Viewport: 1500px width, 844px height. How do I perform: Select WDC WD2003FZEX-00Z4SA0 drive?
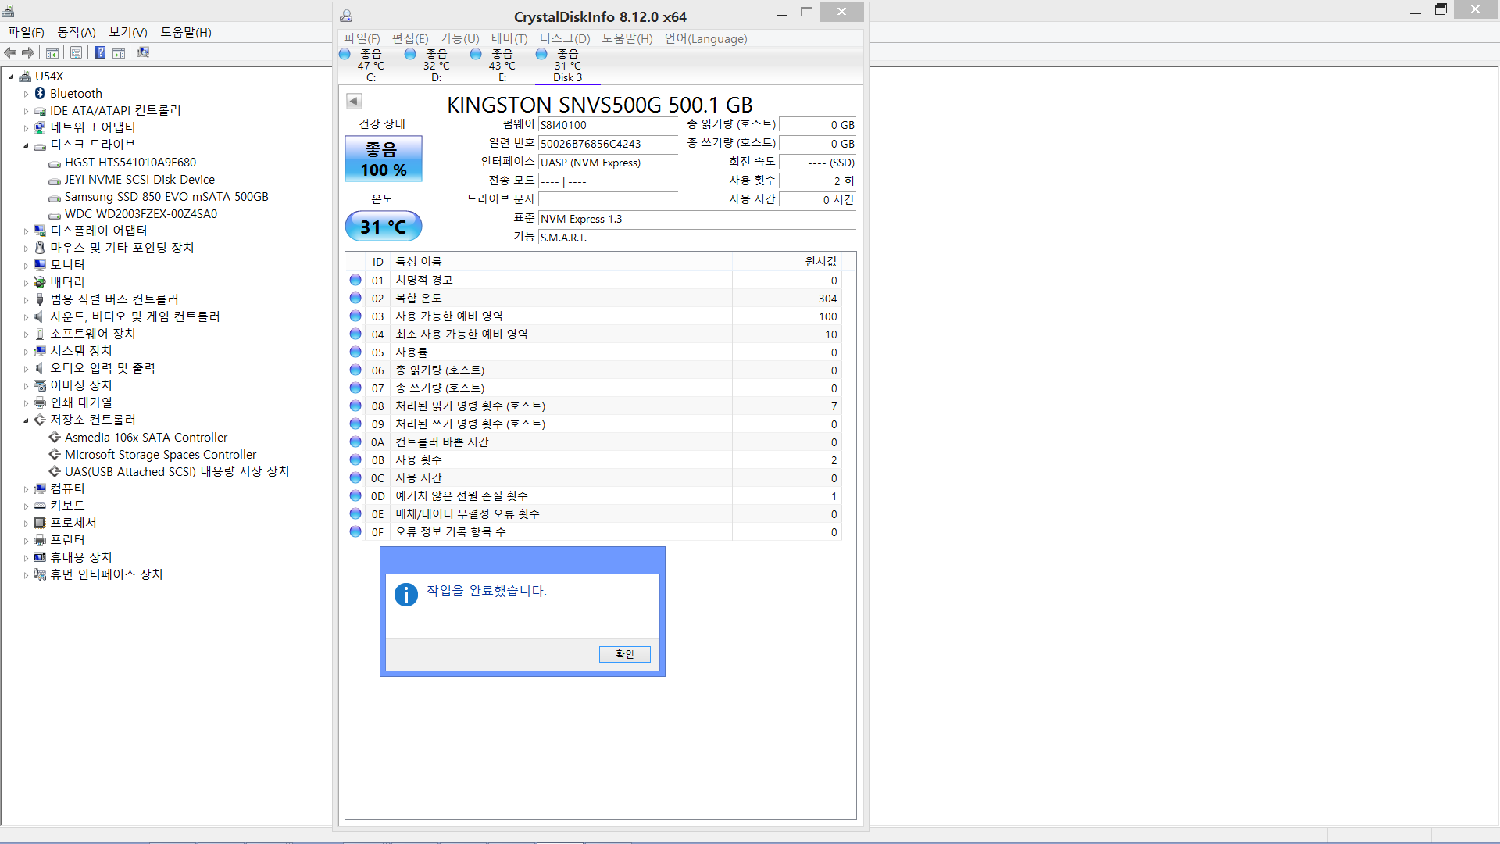click(x=141, y=214)
